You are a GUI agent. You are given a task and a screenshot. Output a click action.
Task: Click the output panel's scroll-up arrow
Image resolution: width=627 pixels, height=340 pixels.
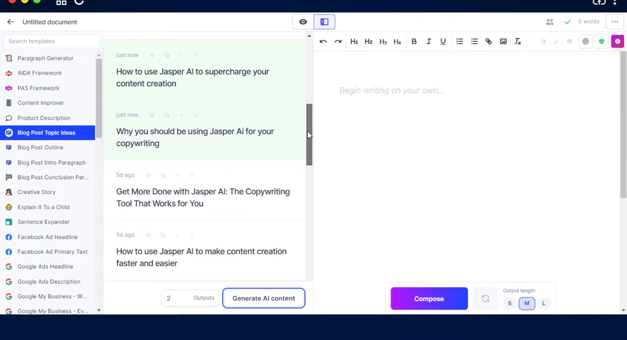pos(309,36)
